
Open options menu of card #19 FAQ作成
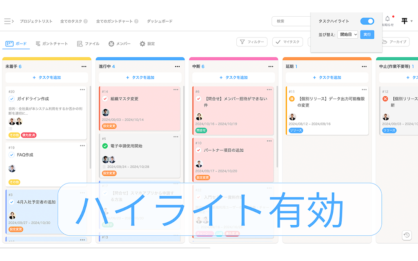coord(82,146)
